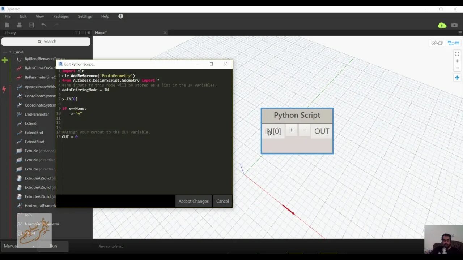Click the Python Script node title
Screen dimensions: 463x260
pos(297,115)
